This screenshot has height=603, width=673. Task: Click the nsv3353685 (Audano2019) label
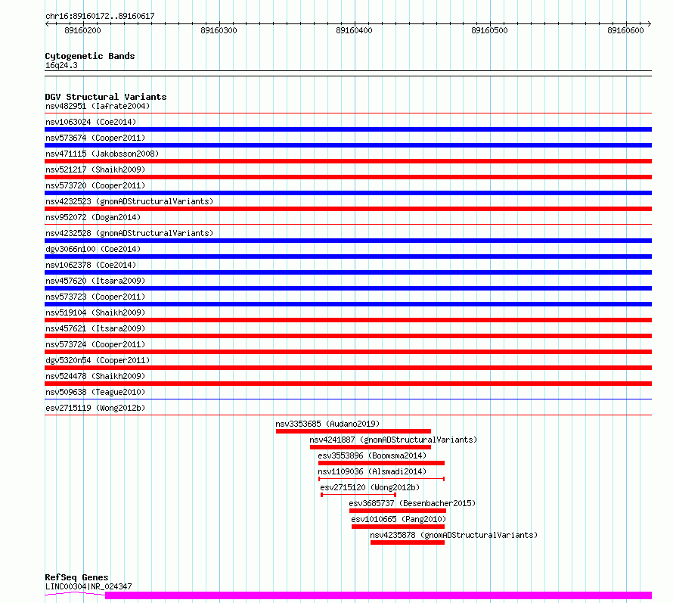(x=327, y=424)
